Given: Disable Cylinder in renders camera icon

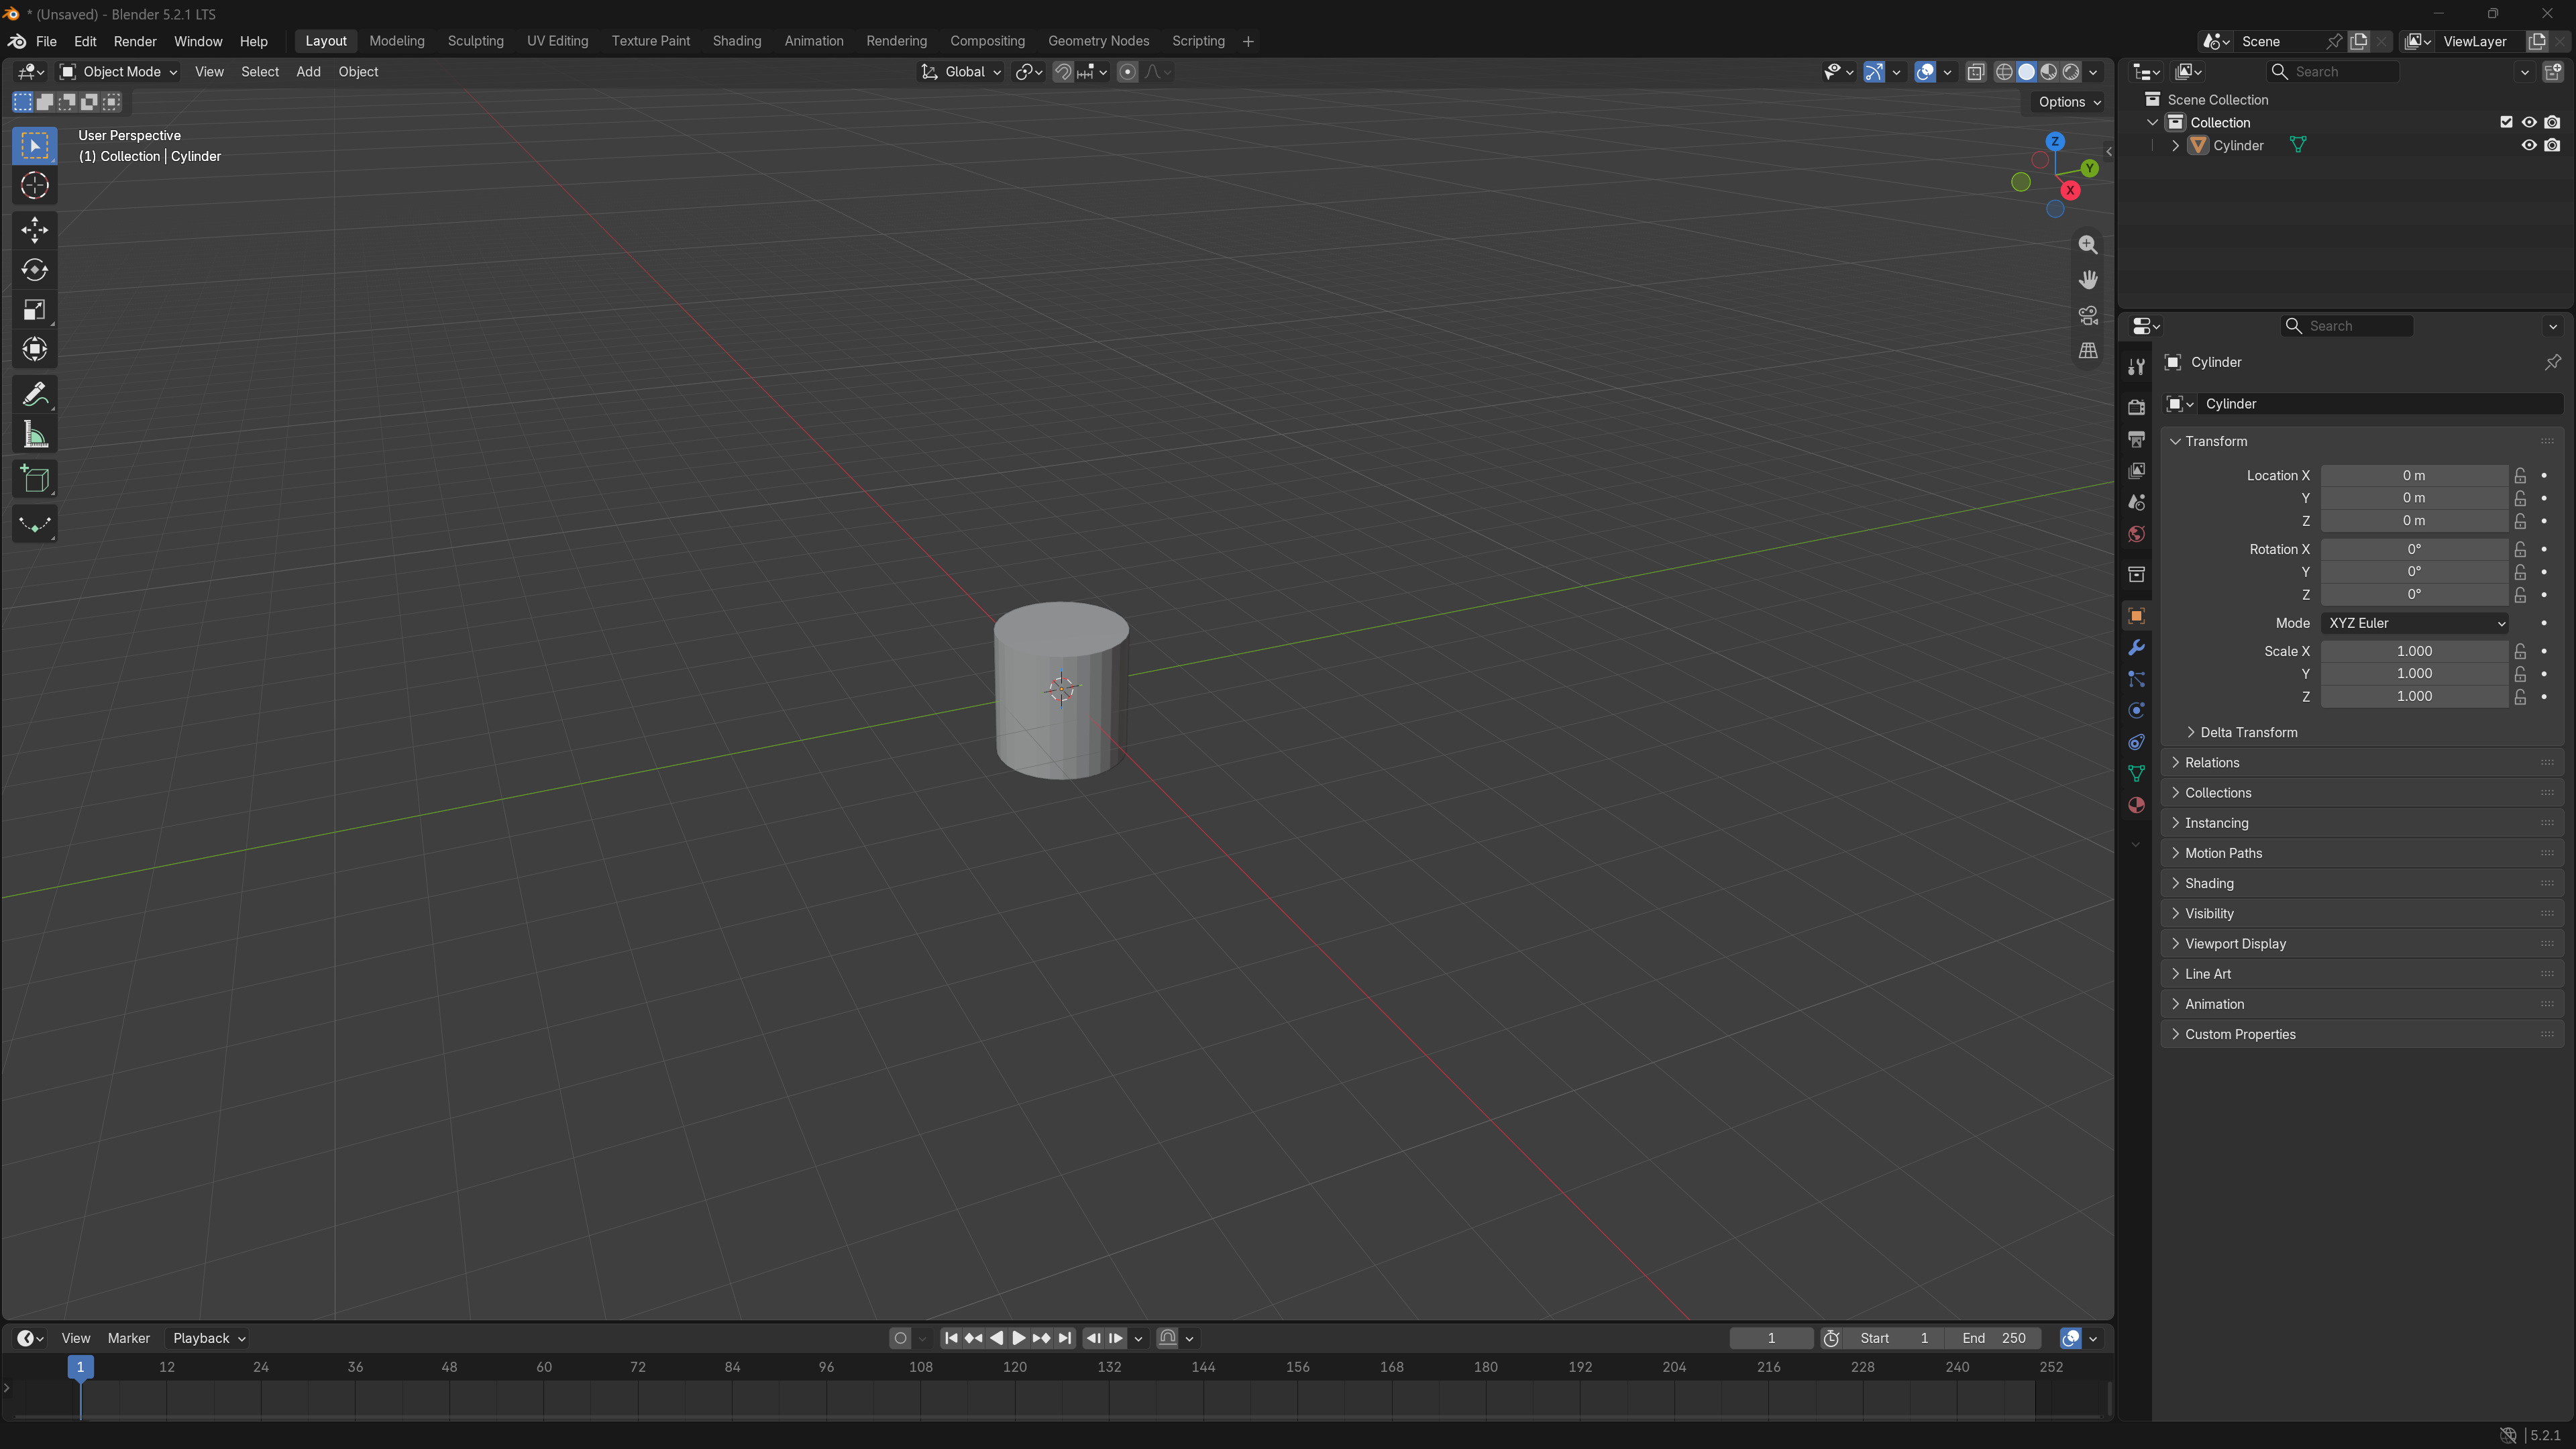Looking at the screenshot, I should pos(2552,145).
